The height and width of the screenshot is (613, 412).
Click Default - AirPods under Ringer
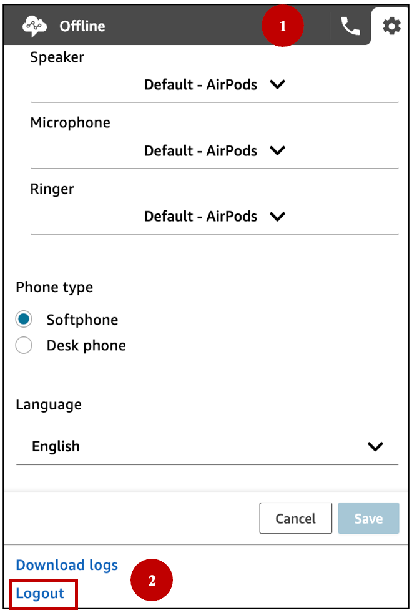(x=200, y=216)
